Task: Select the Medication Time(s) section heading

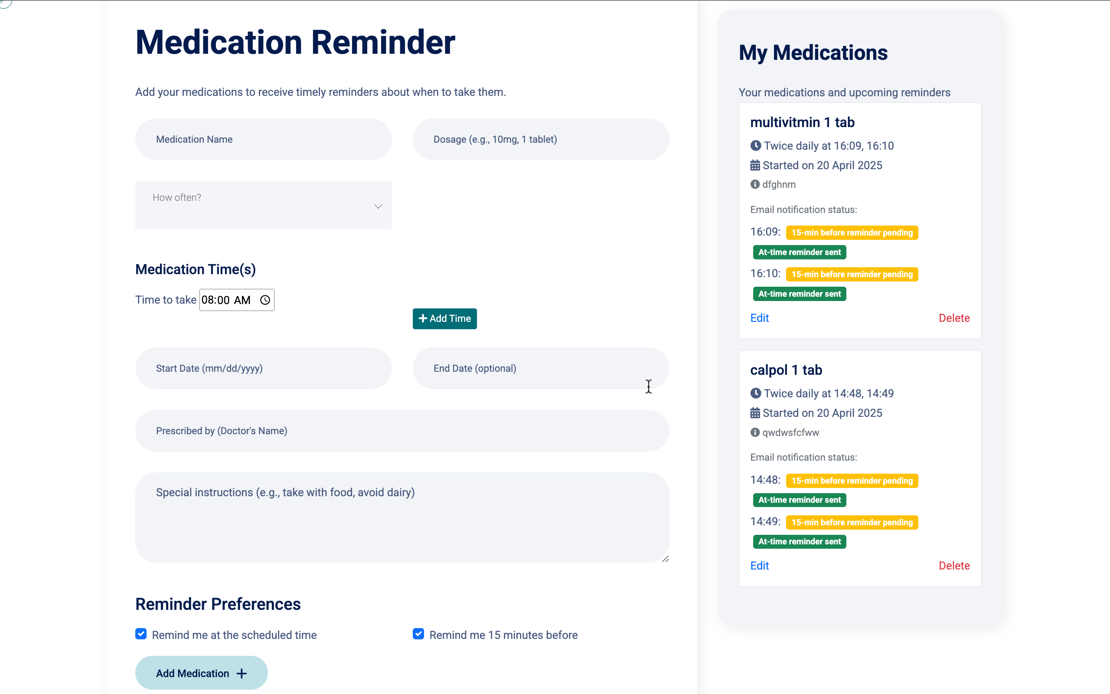Action: click(196, 269)
